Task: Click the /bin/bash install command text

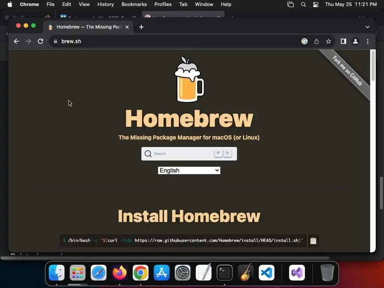Action: [x=183, y=240]
